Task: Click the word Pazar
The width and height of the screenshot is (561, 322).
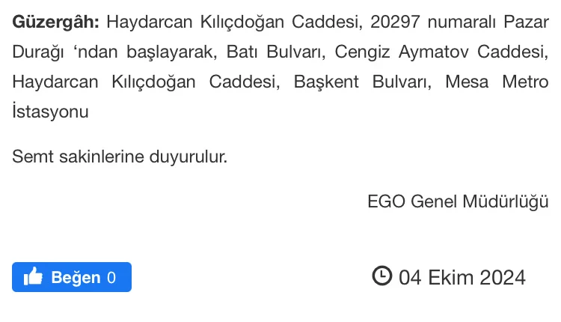Action: (x=526, y=22)
